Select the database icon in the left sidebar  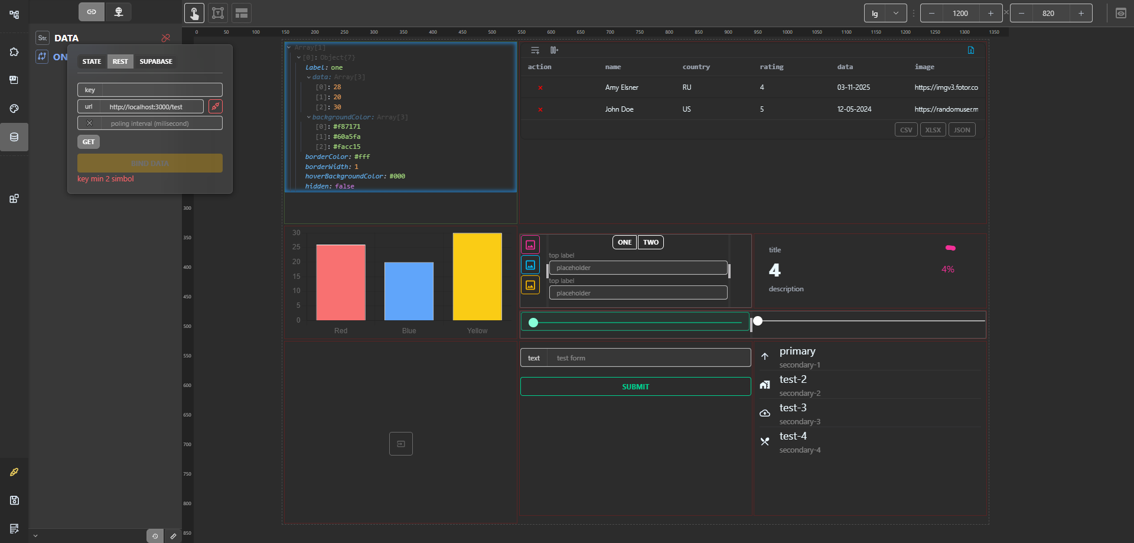click(x=14, y=136)
